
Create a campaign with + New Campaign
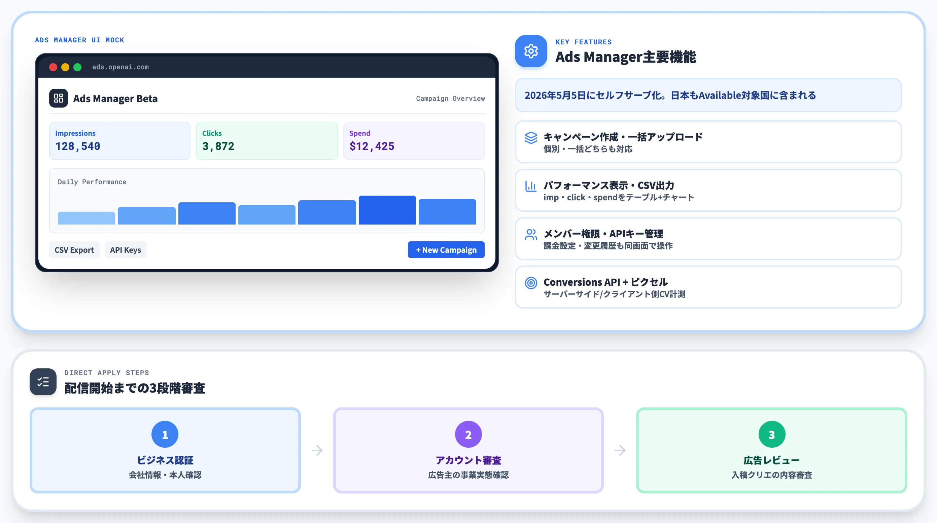(x=446, y=250)
